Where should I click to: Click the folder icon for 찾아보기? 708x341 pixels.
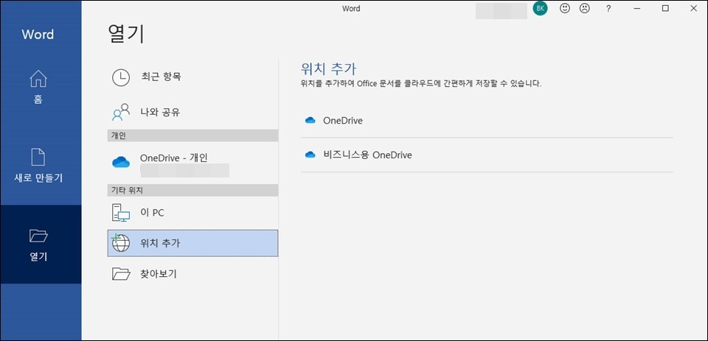[120, 274]
